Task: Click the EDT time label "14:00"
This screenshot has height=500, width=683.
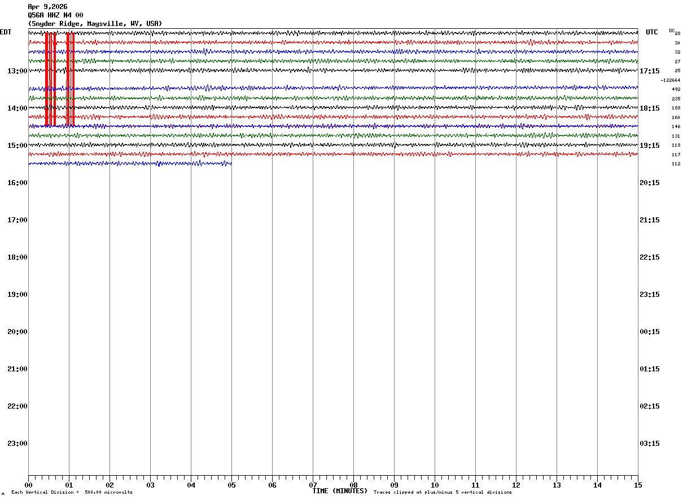Action: point(17,108)
